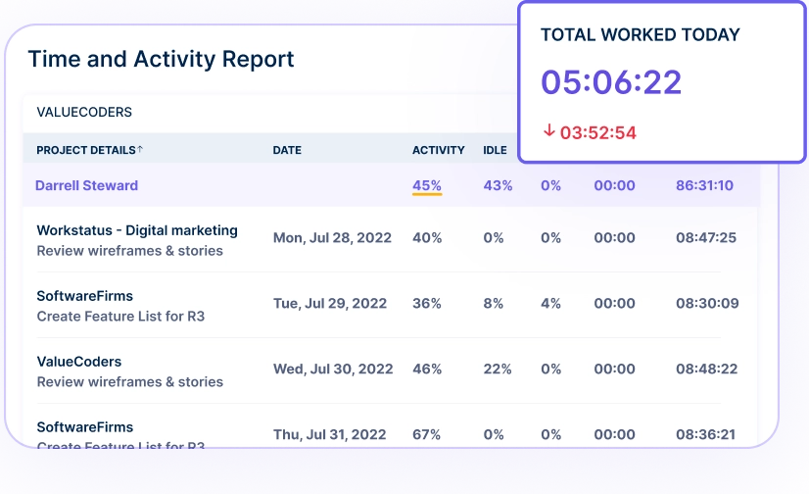This screenshot has height=494, width=809.
Task: Click Darrell Steward's underlined 45% activity
Action: point(427,186)
